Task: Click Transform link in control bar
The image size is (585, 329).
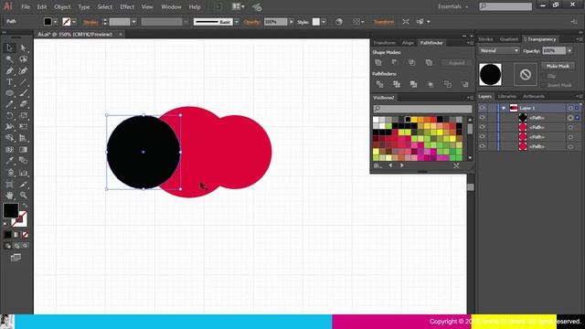Action: click(x=384, y=22)
